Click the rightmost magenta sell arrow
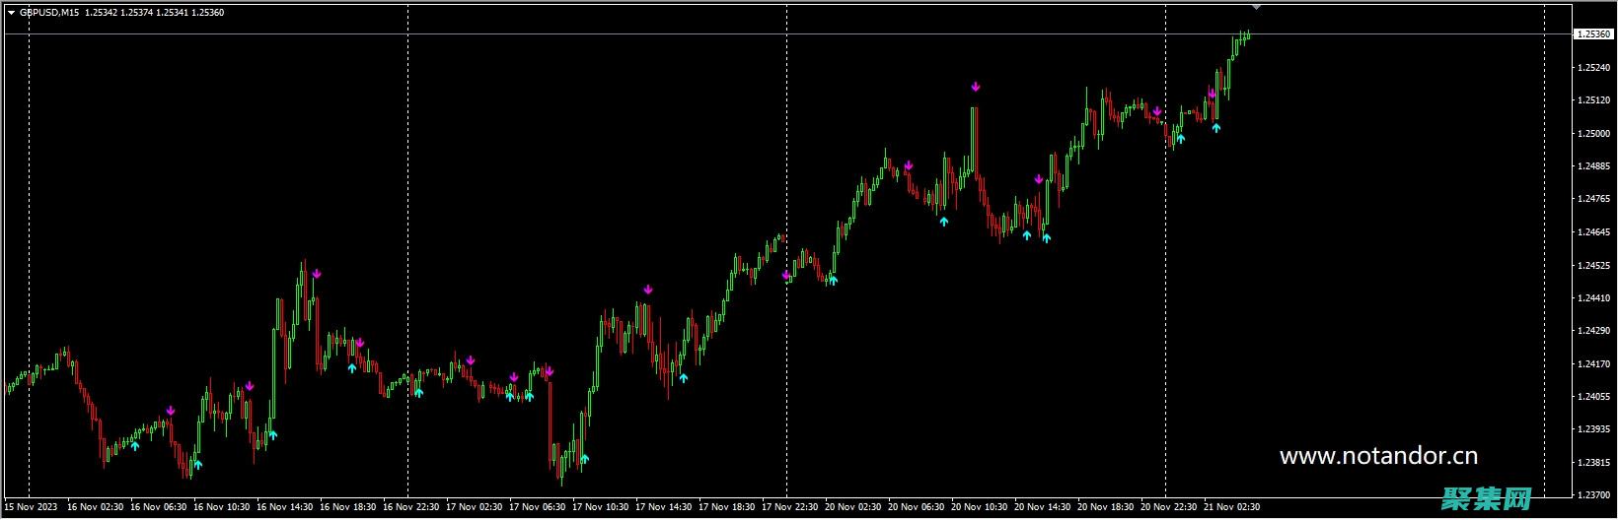Image resolution: width=1619 pixels, height=520 pixels. point(1212,94)
